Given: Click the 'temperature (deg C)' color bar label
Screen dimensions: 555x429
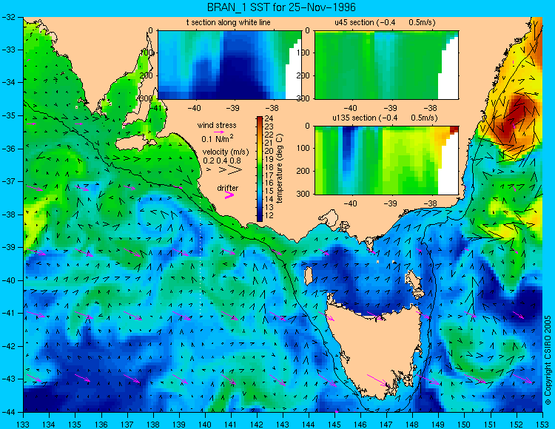Looking at the screenshot, I should (x=280, y=169).
